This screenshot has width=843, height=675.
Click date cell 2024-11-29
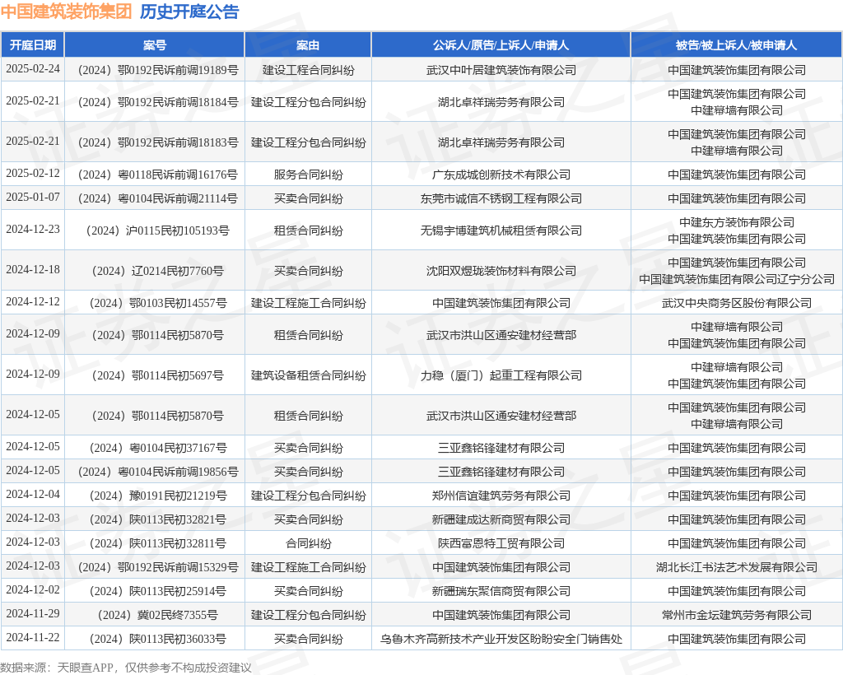(33, 614)
